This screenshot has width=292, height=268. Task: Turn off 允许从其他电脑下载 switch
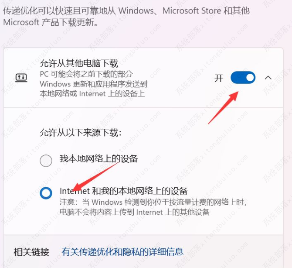[x=243, y=78]
